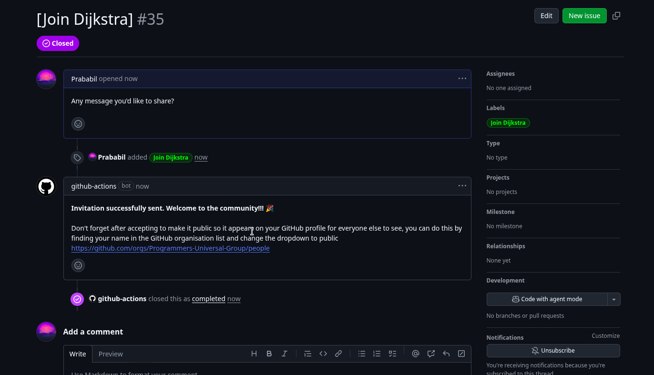
Task: Open the options menu on Prababil's comment
Action: coord(462,79)
